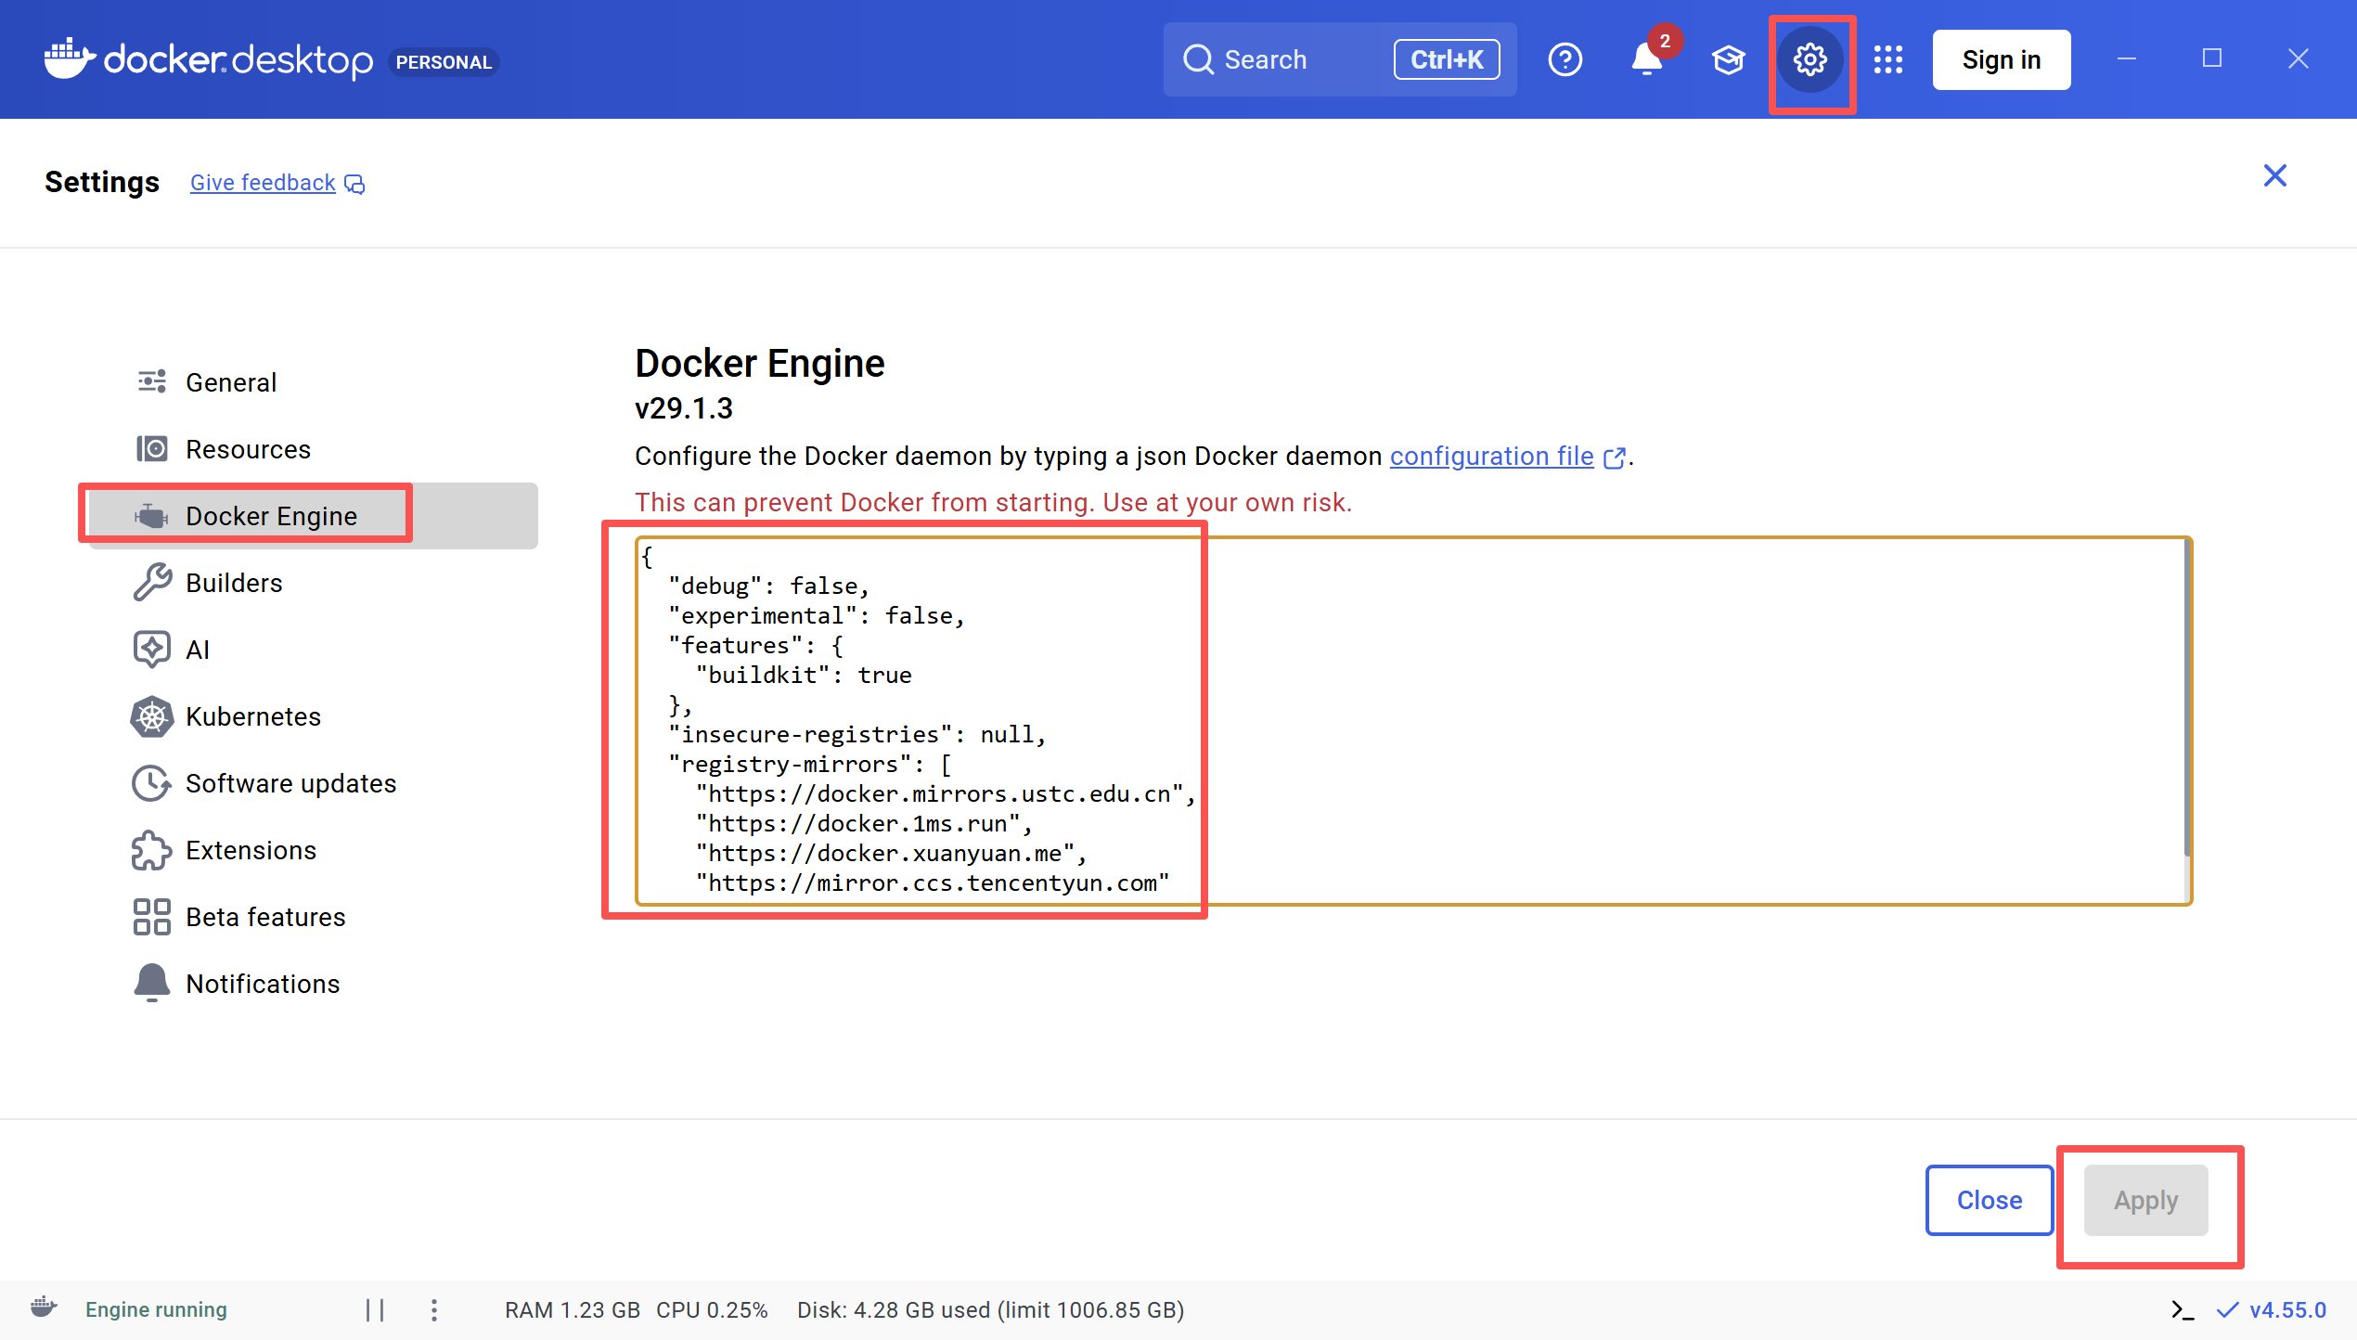Pause the engine using pause icon
This screenshot has width=2357, height=1340.
click(x=375, y=1309)
